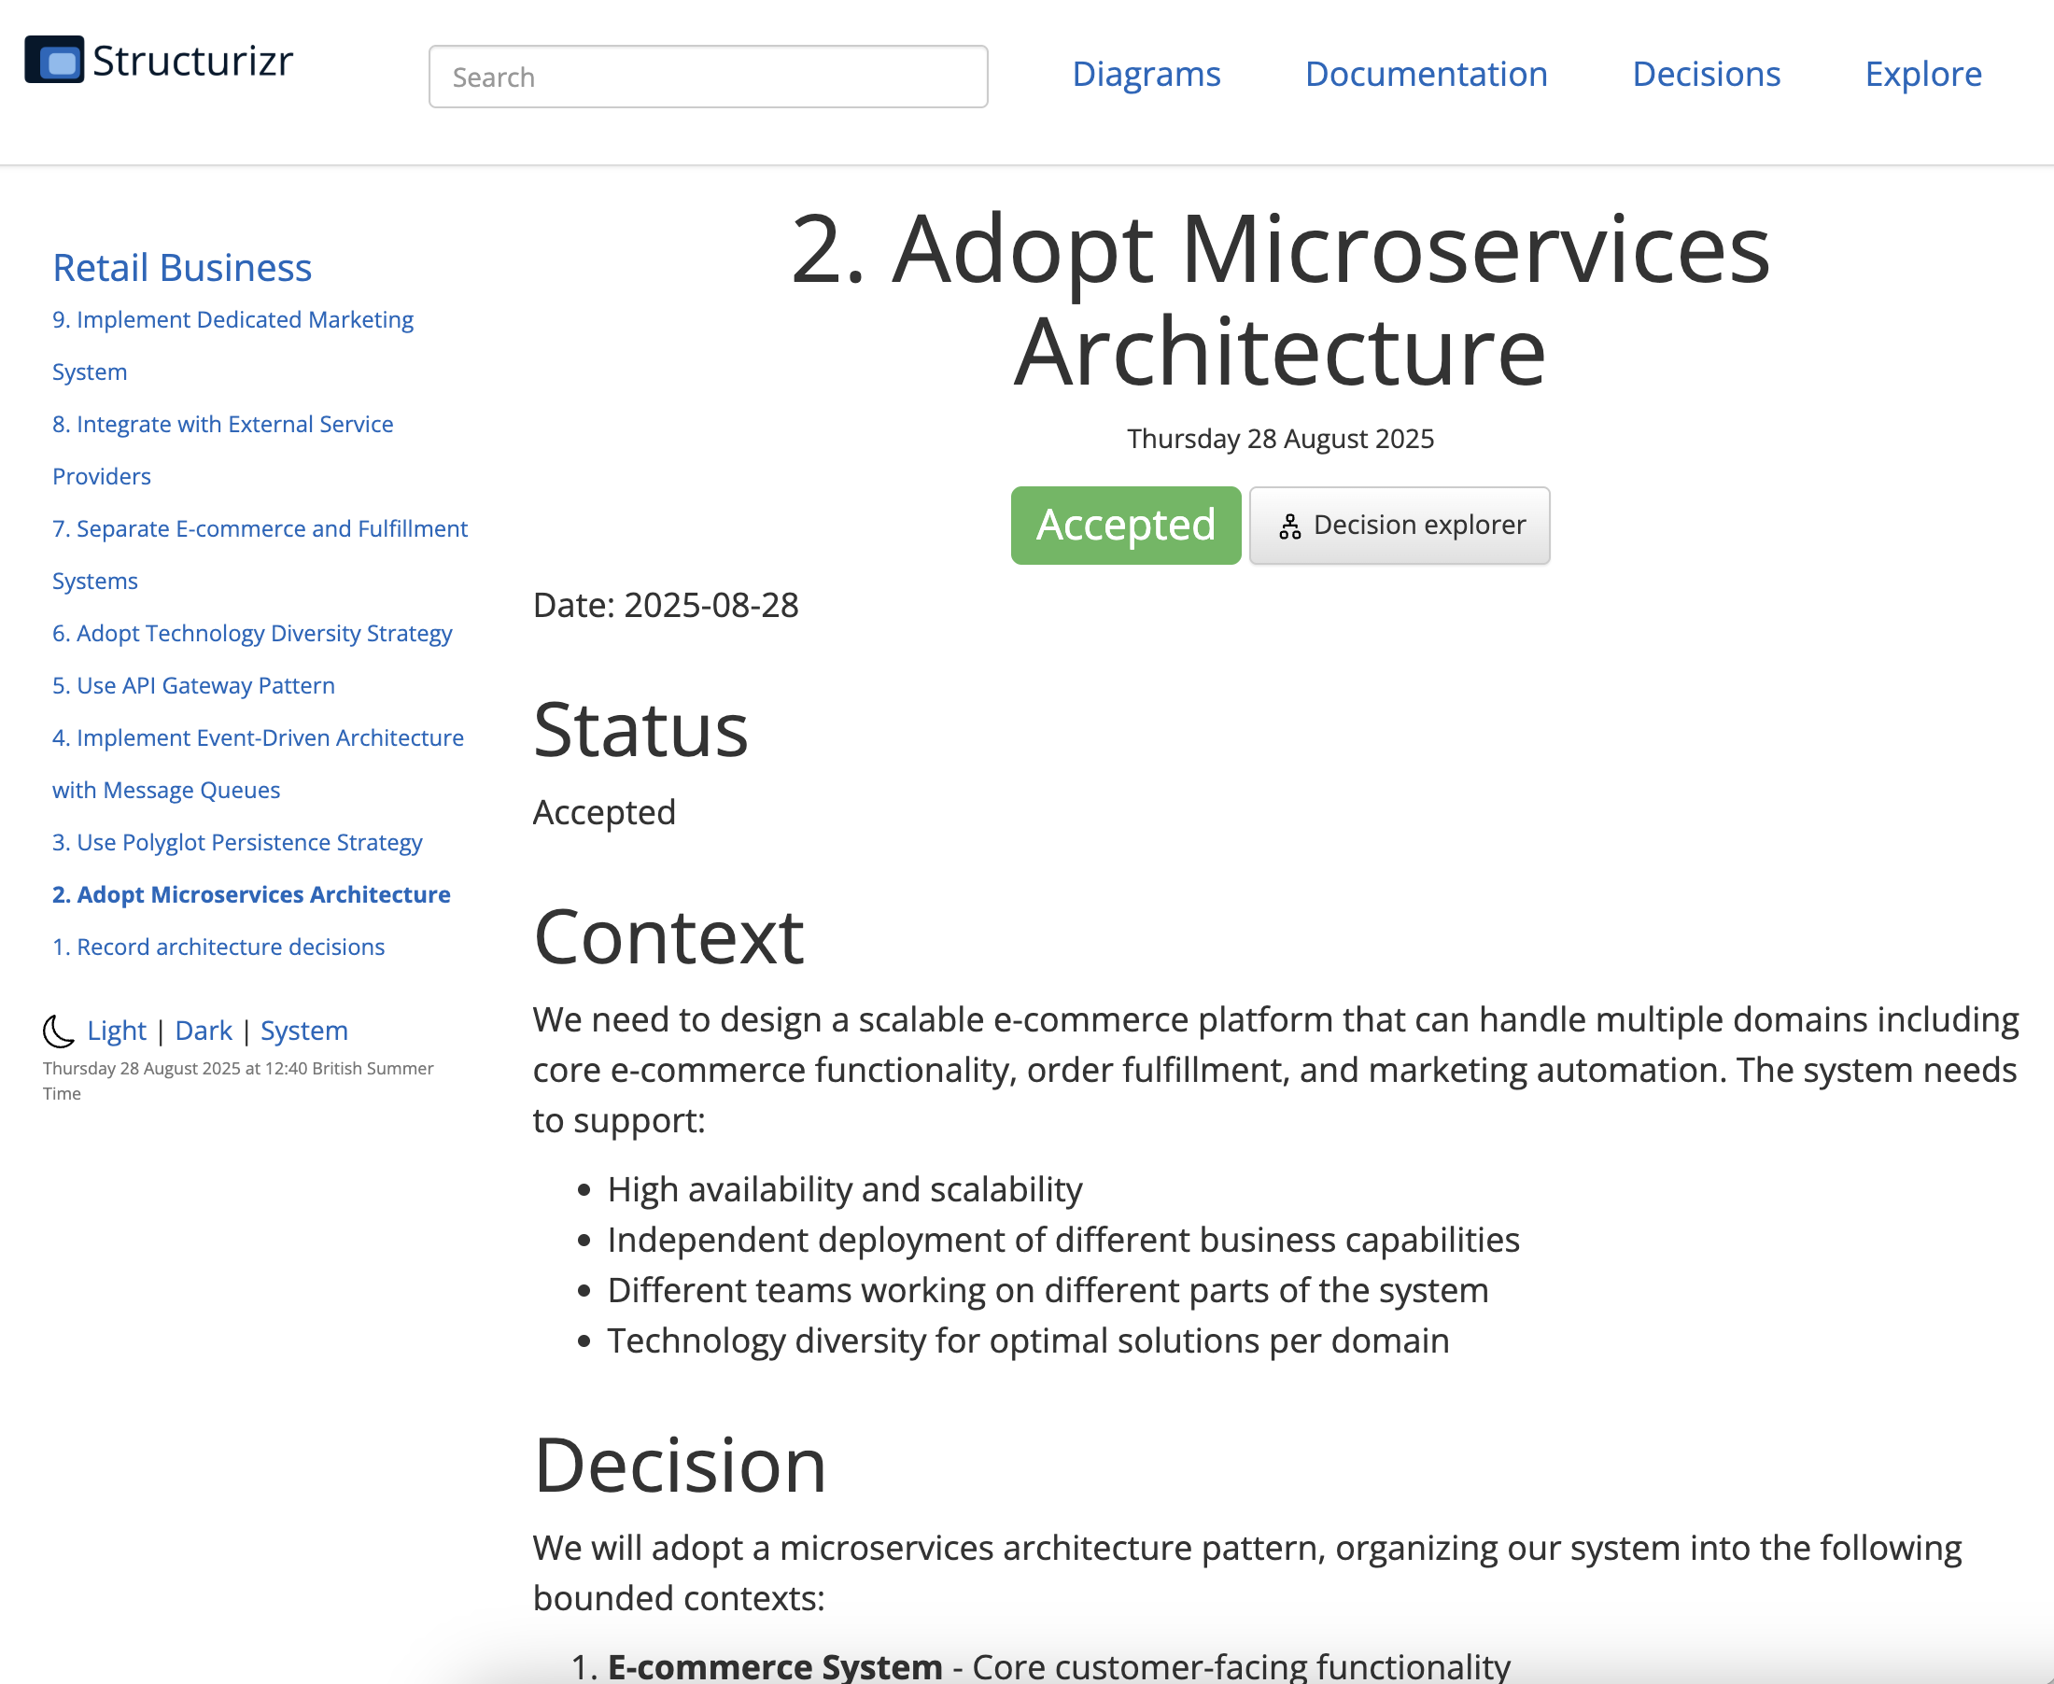This screenshot has height=1684, width=2054.
Task: Click the Status section heading
Action: [x=640, y=729]
